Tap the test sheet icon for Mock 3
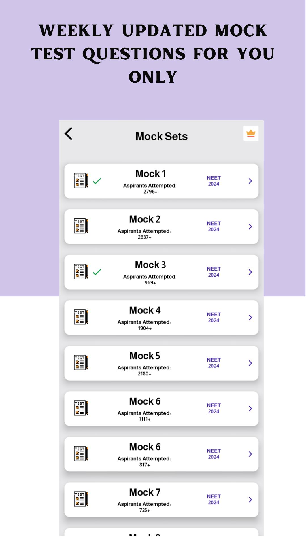The height and width of the screenshot is (544, 306). pyautogui.click(x=81, y=271)
